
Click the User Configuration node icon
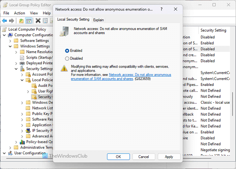10,153
